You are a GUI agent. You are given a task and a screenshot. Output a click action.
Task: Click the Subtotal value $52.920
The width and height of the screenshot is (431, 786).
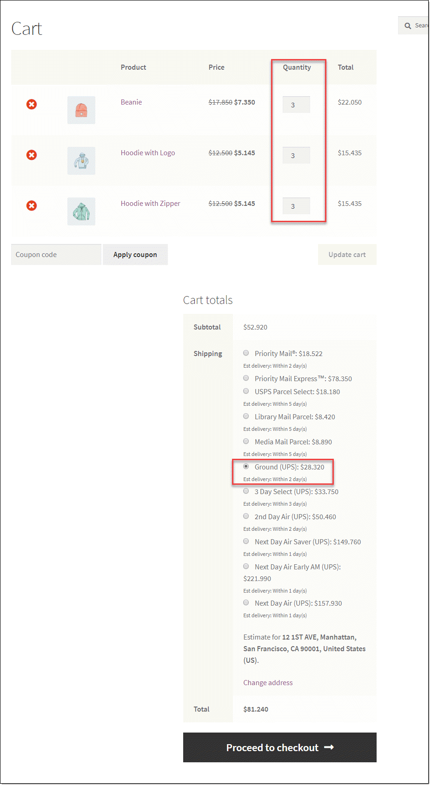[x=255, y=327]
